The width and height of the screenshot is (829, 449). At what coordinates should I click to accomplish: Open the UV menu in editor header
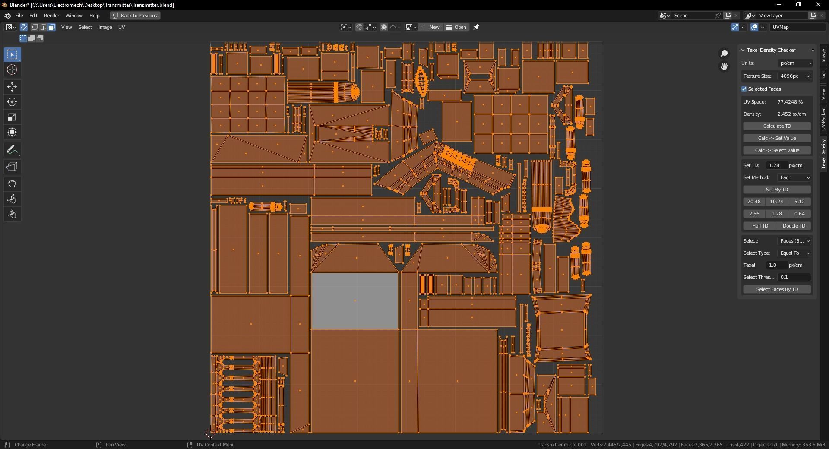pyautogui.click(x=122, y=27)
